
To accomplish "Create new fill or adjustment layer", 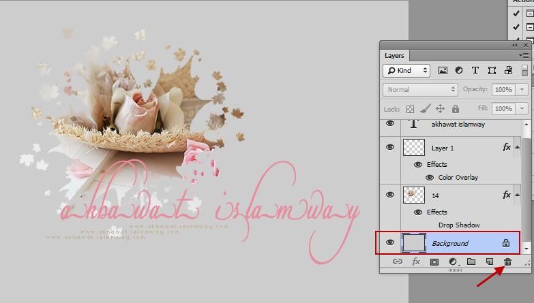I will pos(453,261).
